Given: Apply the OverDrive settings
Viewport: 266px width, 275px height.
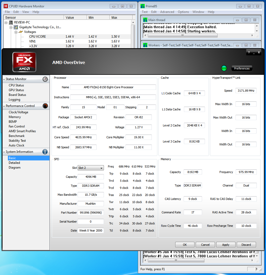Looking at the screenshot, I should pos(225,244).
